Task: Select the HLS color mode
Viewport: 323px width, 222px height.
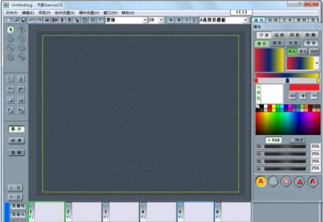Action: [297, 139]
